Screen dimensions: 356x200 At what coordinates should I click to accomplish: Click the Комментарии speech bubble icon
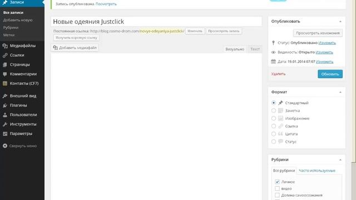pos(5,74)
